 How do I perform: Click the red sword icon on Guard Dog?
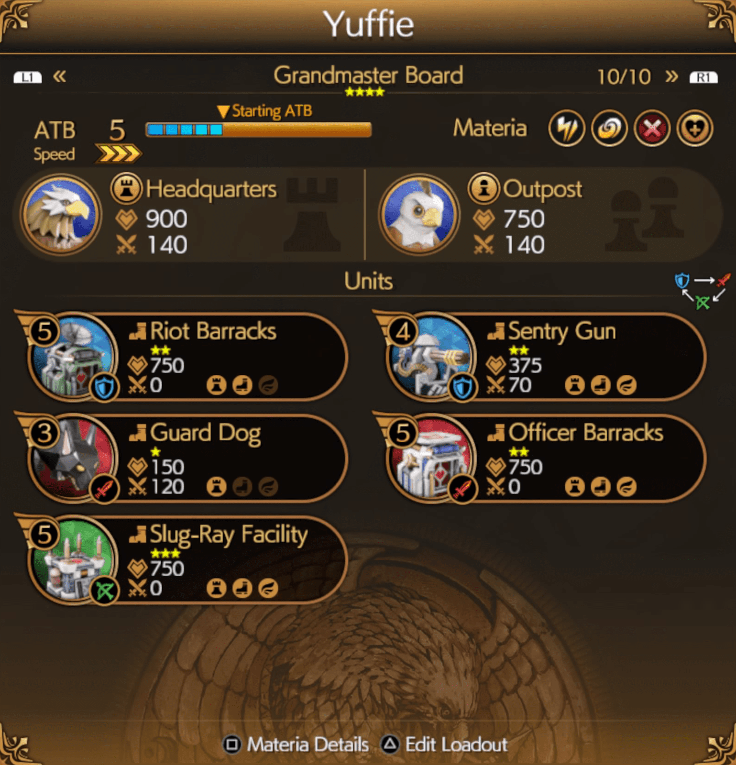point(104,489)
